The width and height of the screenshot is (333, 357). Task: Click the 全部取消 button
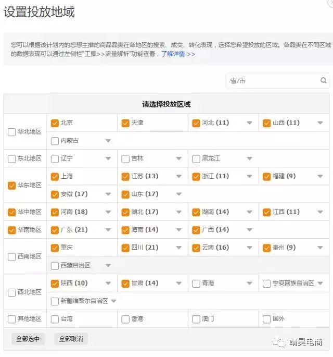pos(71,339)
